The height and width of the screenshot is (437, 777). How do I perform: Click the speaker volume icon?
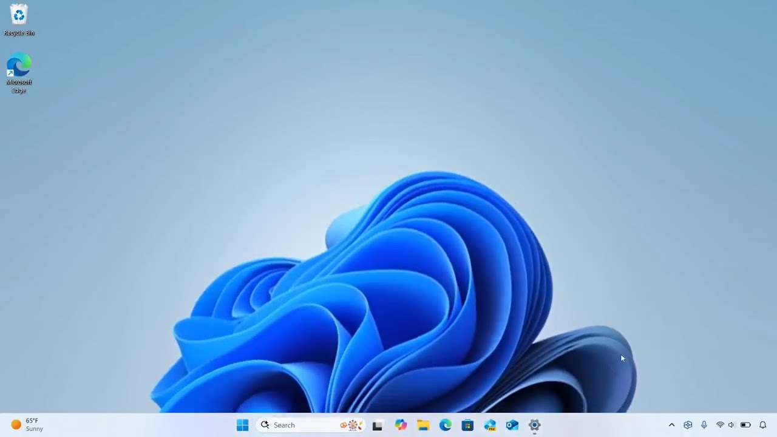point(731,425)
